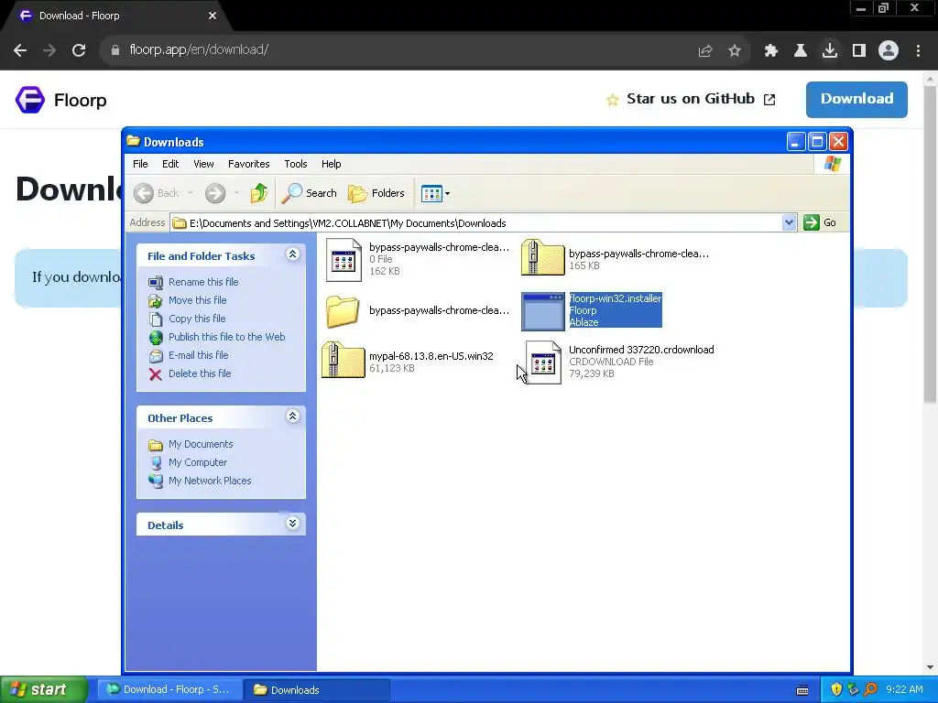Click Delete this file
This screenshot has height=703, width=938.
point(199,373)
